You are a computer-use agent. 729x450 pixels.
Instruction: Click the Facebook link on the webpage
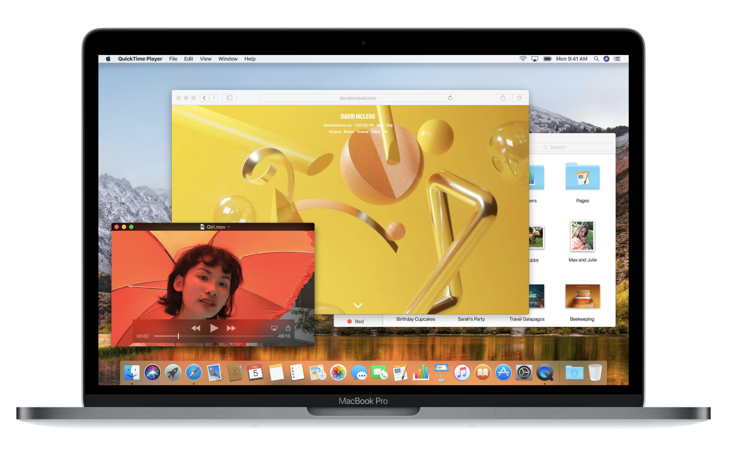click(363, 131)
